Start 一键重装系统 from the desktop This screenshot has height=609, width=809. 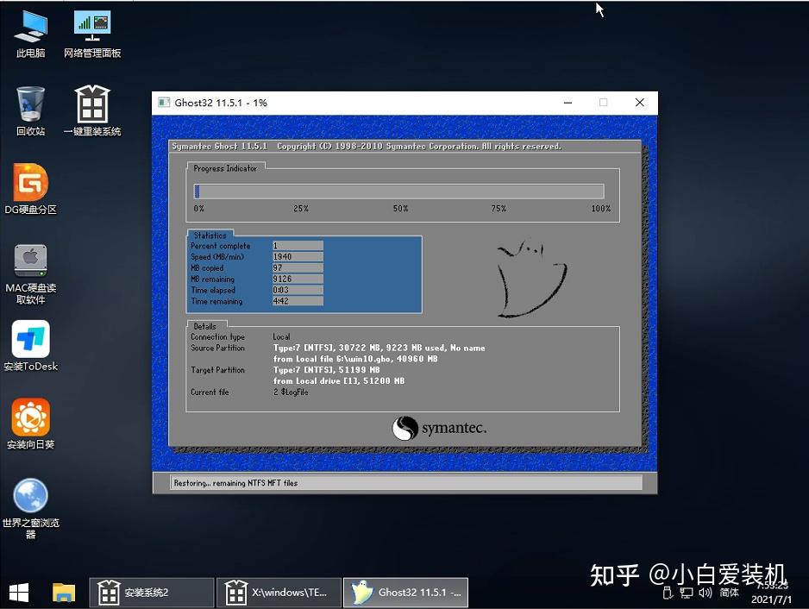[x=91, y=104]
